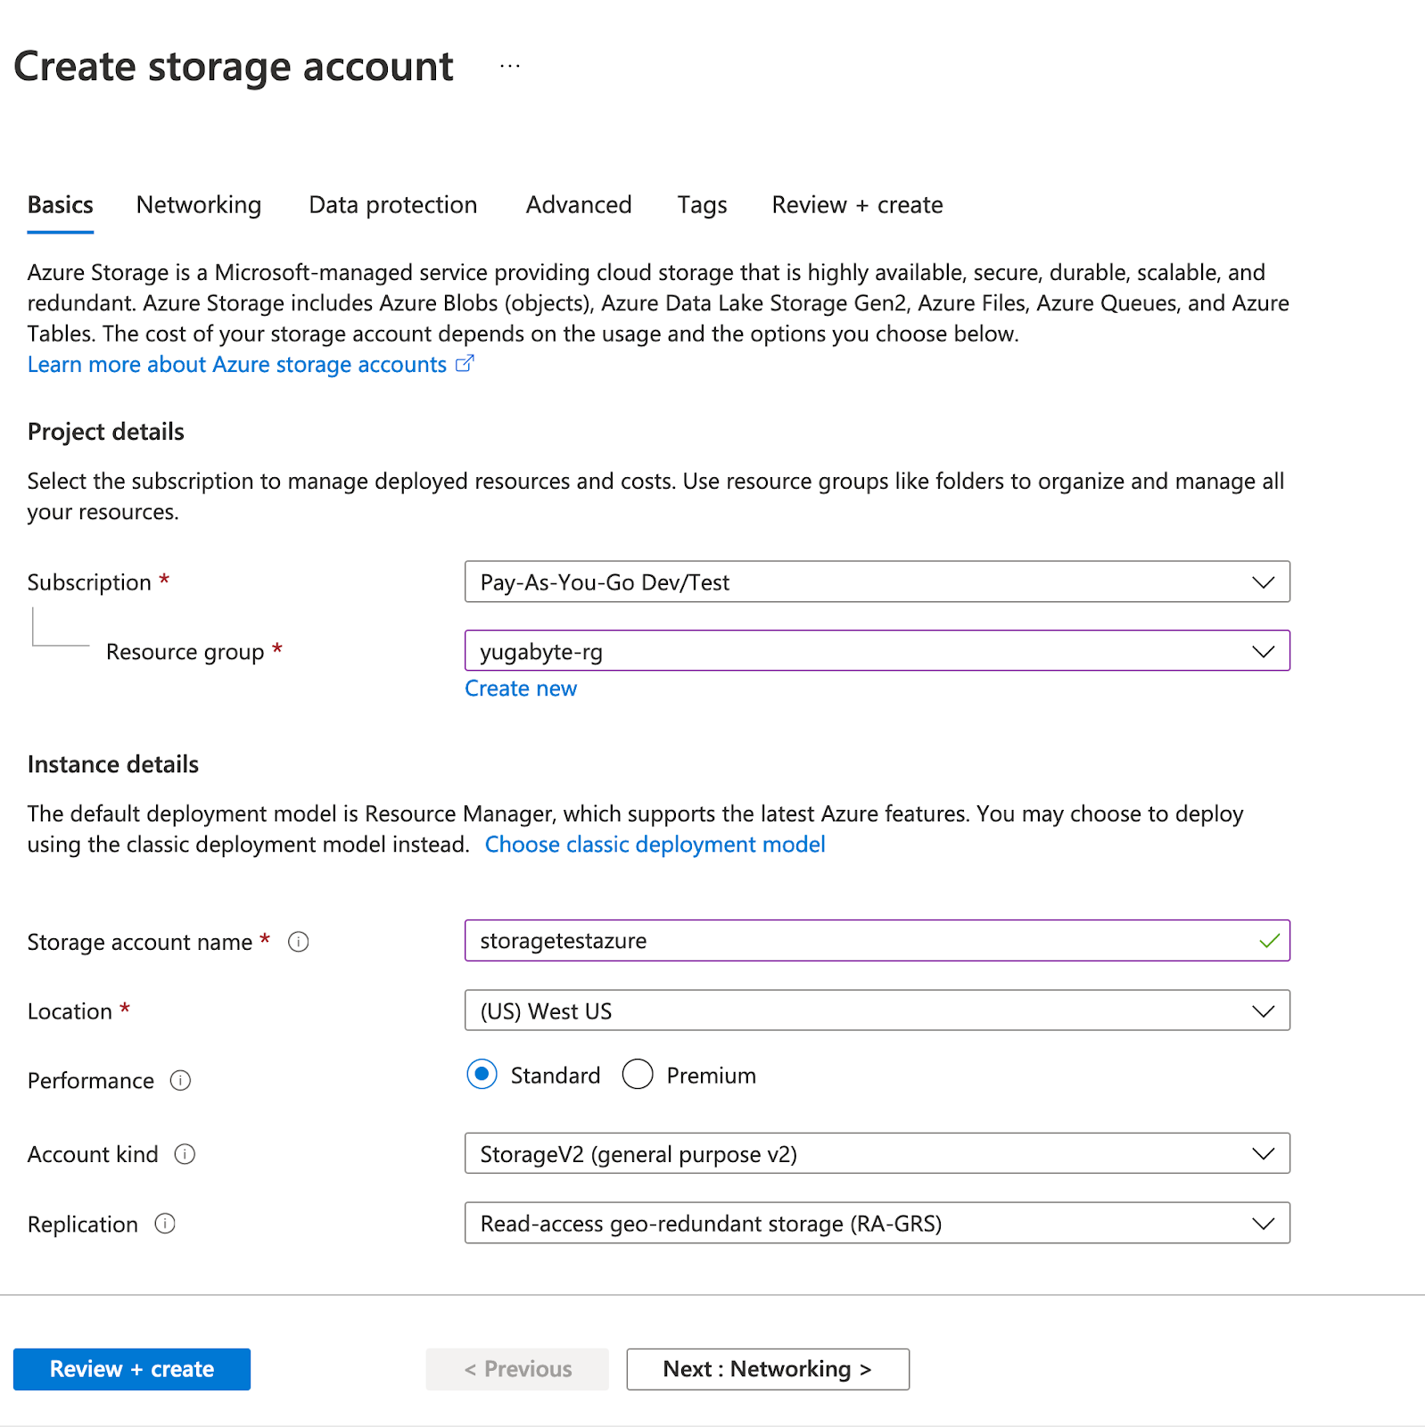This screenshot has width=1425, height=1427.
Task: Open the Account kind dropdown
Action: click(877, 1154)
